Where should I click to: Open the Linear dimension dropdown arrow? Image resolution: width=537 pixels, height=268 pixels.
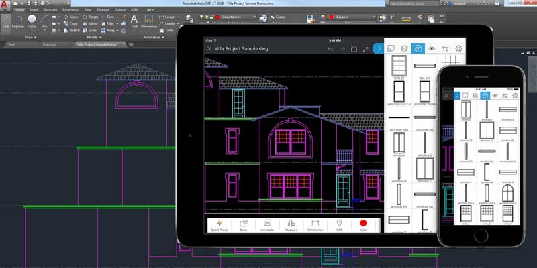point(177,17)
